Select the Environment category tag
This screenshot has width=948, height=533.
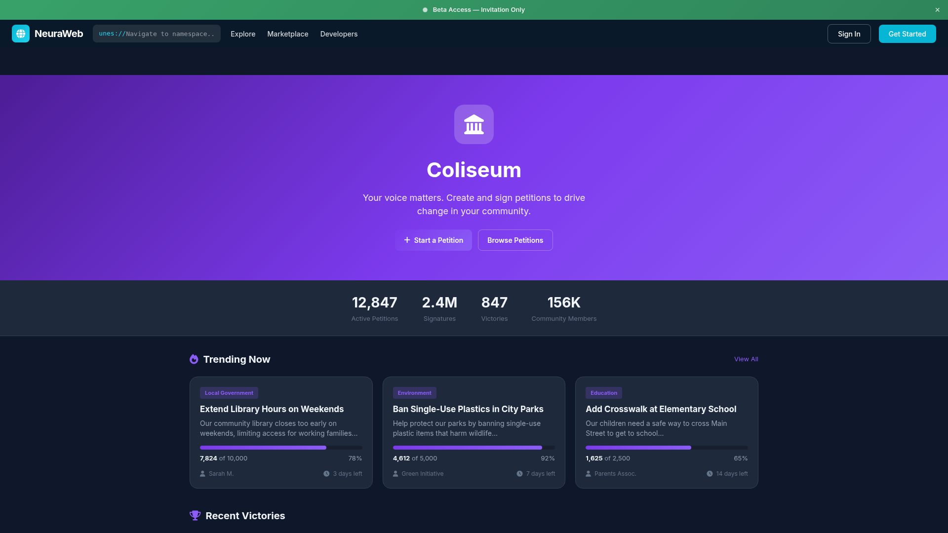(414, 393)
